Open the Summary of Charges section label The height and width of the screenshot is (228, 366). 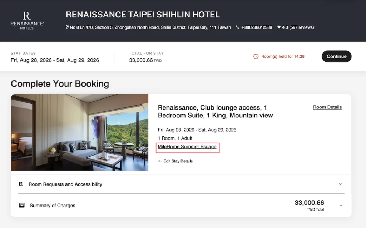point(53,206)
